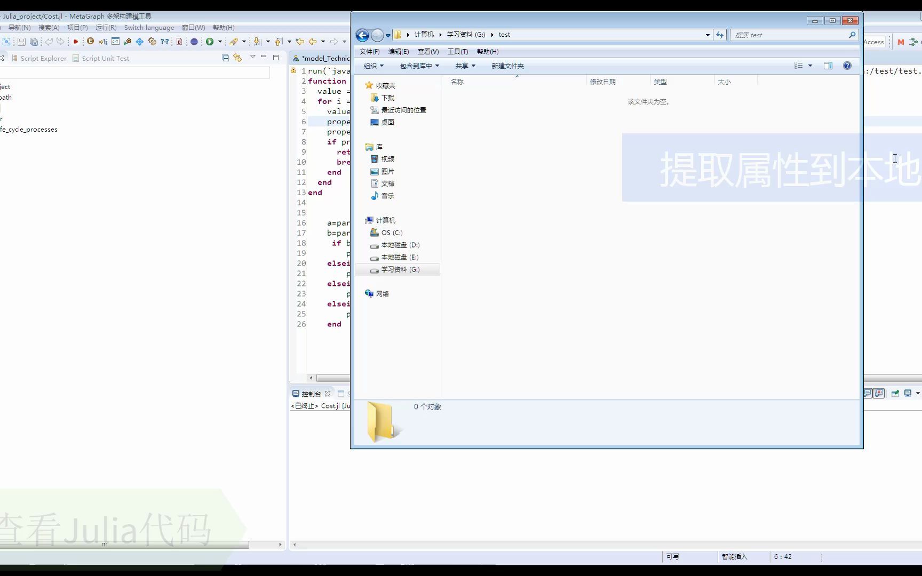
Task: Click the blue sphere icon in toolbar
Action: 194,42
